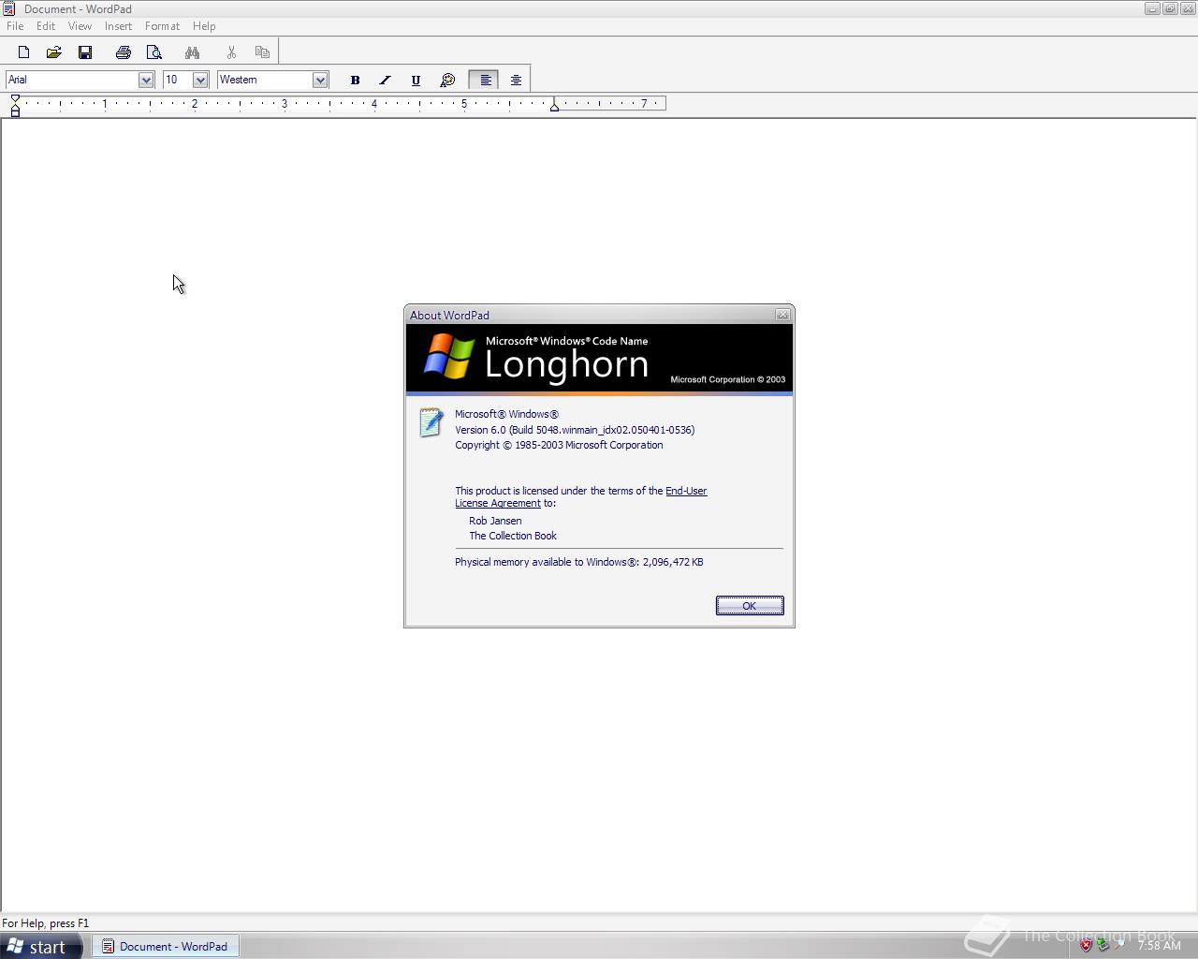Expand the Arial font name dropdown
The image size is (1198, 959).
click(145, 80)
